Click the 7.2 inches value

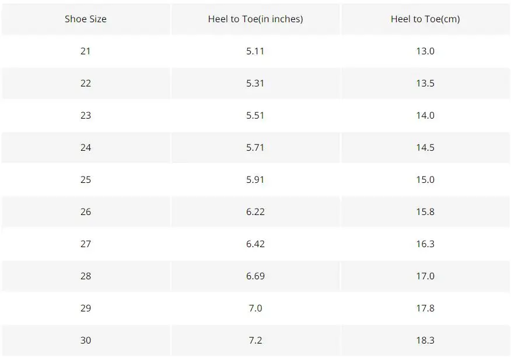[x=256, y=341]
